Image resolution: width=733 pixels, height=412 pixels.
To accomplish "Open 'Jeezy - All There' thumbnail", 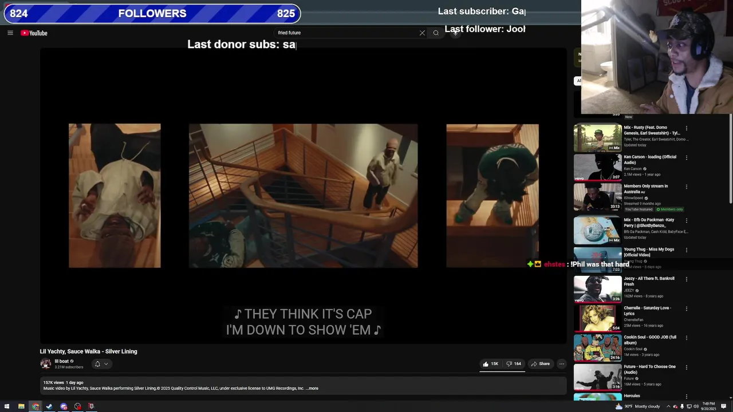I will (597, 289).
